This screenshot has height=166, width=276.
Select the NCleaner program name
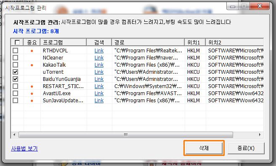click(53, 58)
